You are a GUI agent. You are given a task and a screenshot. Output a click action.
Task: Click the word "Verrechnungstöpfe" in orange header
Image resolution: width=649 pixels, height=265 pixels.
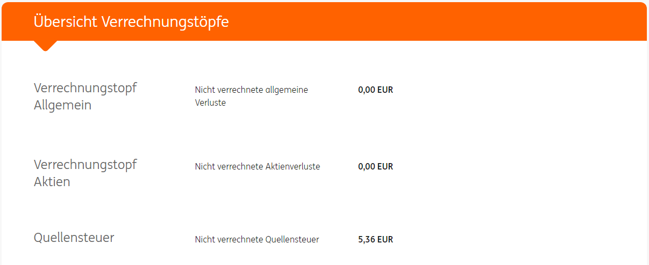(x=165, y=21)
